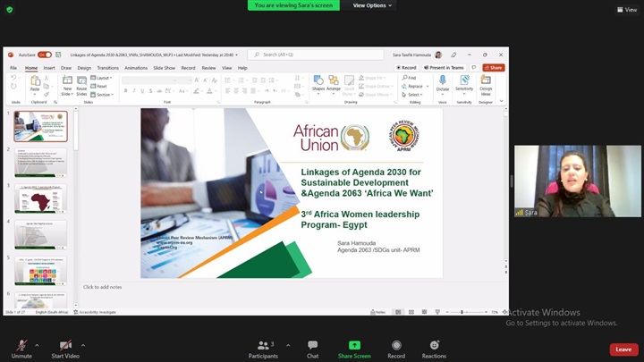The image size is (644, 362).
Task: Start Video in the Zoom toolbar
Action: (65, 345)
